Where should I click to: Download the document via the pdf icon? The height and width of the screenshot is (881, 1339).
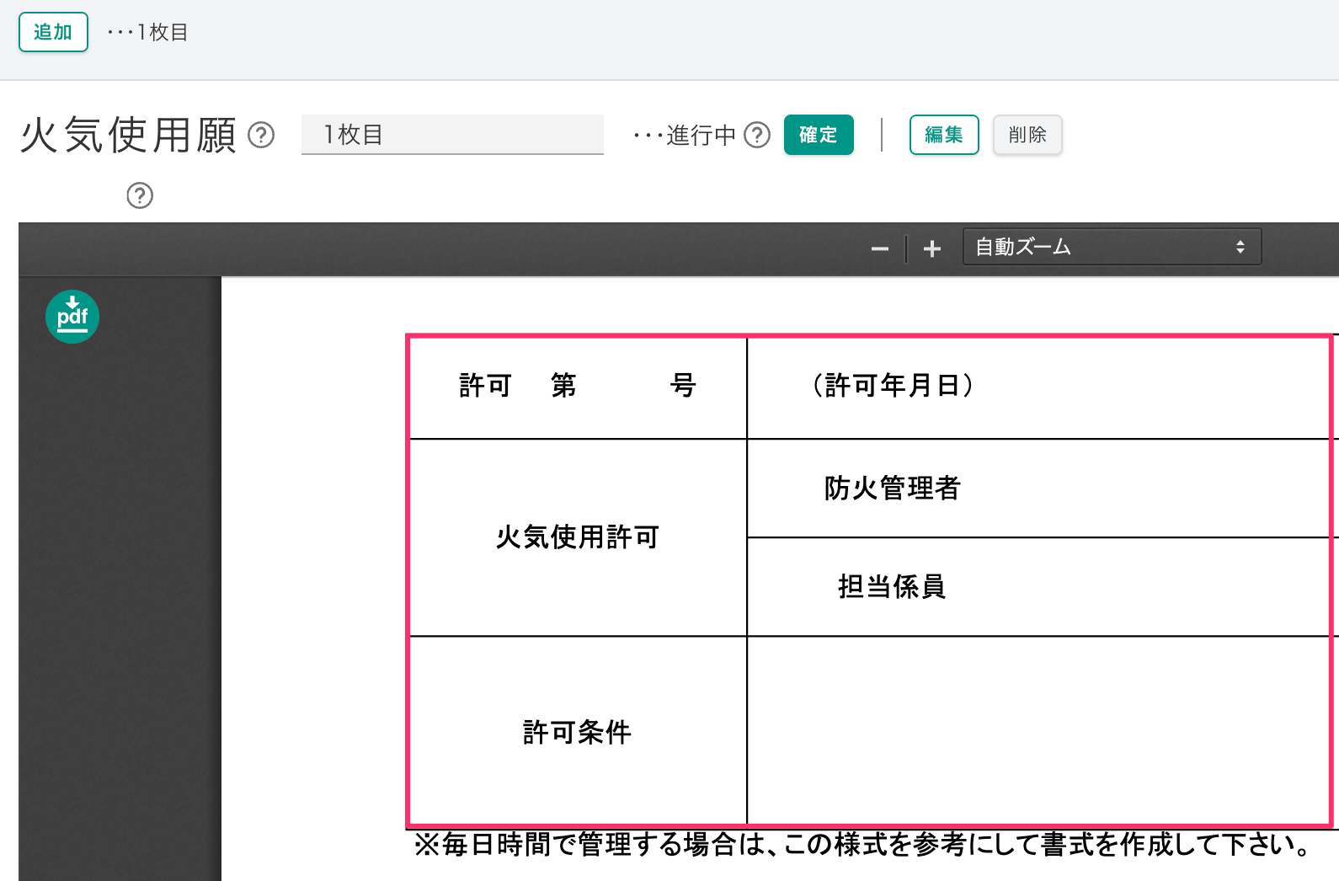(72, 317)
